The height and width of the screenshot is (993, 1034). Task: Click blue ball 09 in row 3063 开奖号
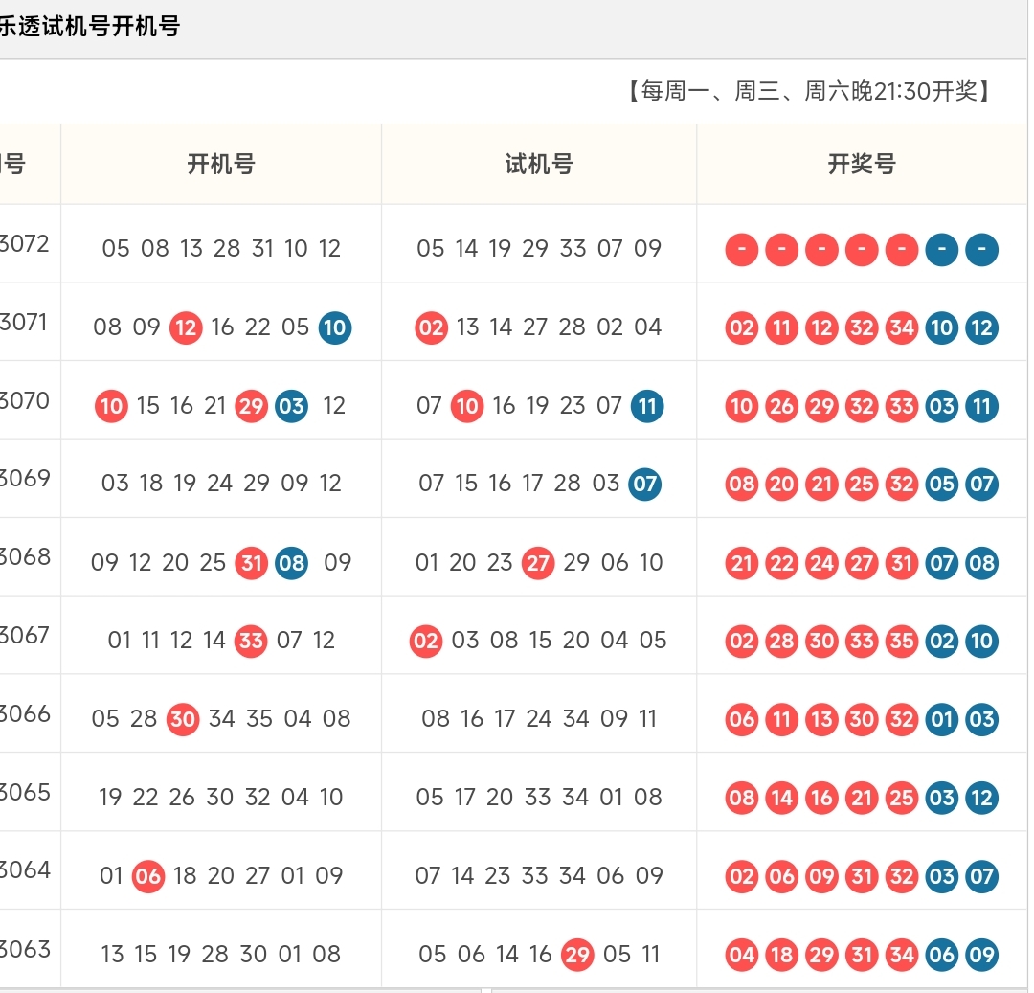click(x=982, y=955)
